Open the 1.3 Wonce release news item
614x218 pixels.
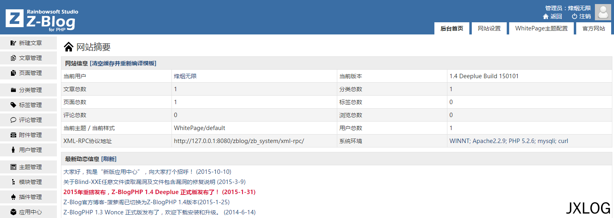(x=159, y=212)
